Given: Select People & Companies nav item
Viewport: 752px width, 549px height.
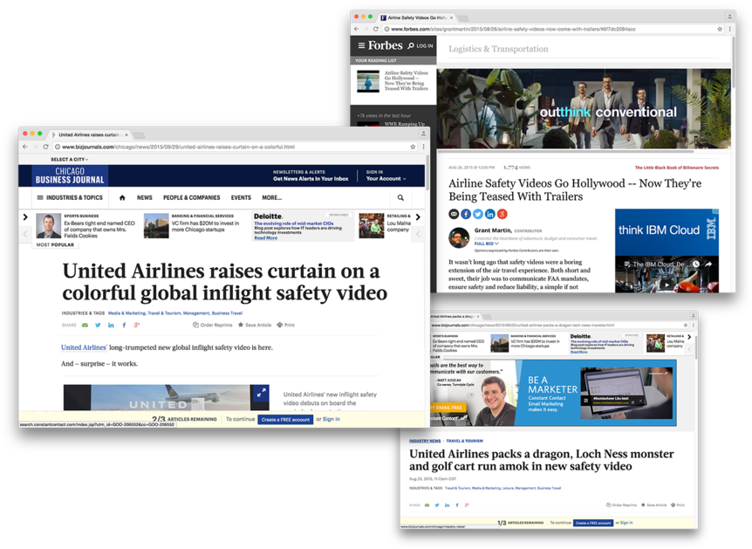Looking at the screenshot, I should (191, 198).
